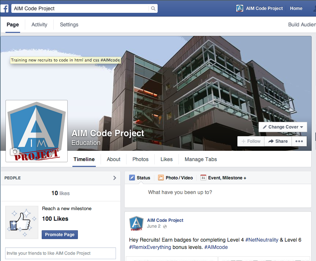Expand the People section chevron
This screenshot has width=316, height=261.
pos(114,178)
